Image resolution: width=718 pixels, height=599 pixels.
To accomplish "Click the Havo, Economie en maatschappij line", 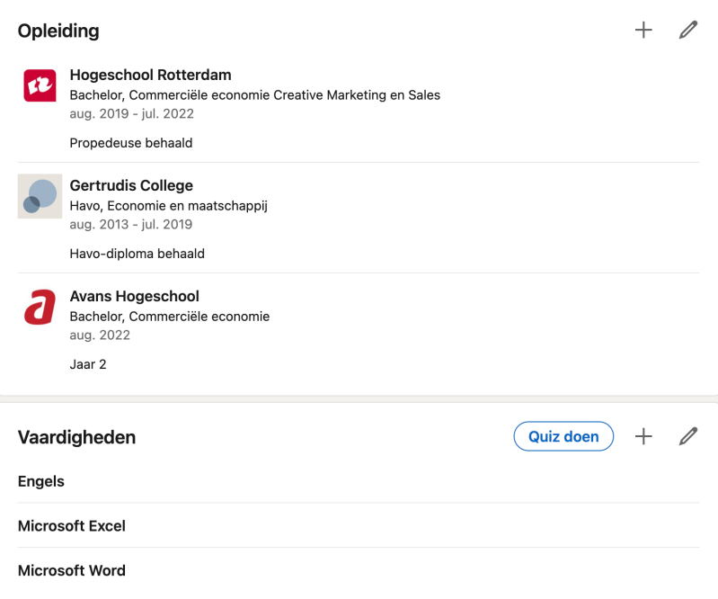I will pyautogui.click(x=168, y=206).
